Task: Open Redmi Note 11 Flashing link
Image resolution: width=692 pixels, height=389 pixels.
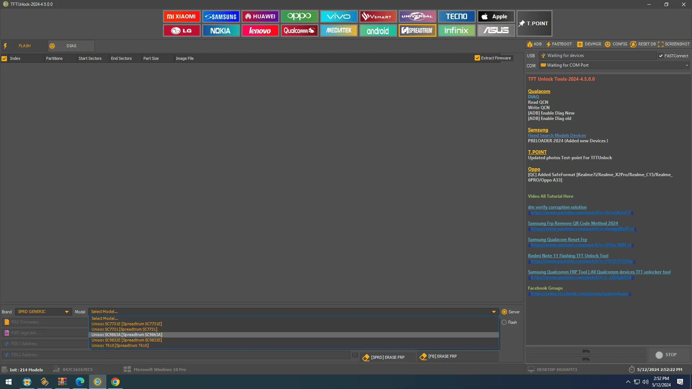Action: click(568, 256)
